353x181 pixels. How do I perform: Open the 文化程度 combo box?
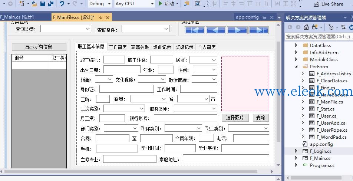pyautogui.click(x=163, y=79)
